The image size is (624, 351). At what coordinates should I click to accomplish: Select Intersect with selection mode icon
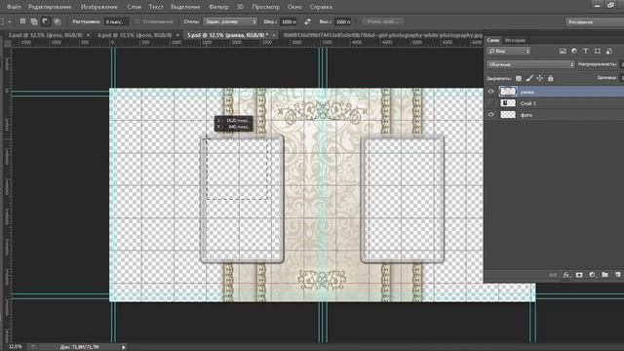coord(57,21)
